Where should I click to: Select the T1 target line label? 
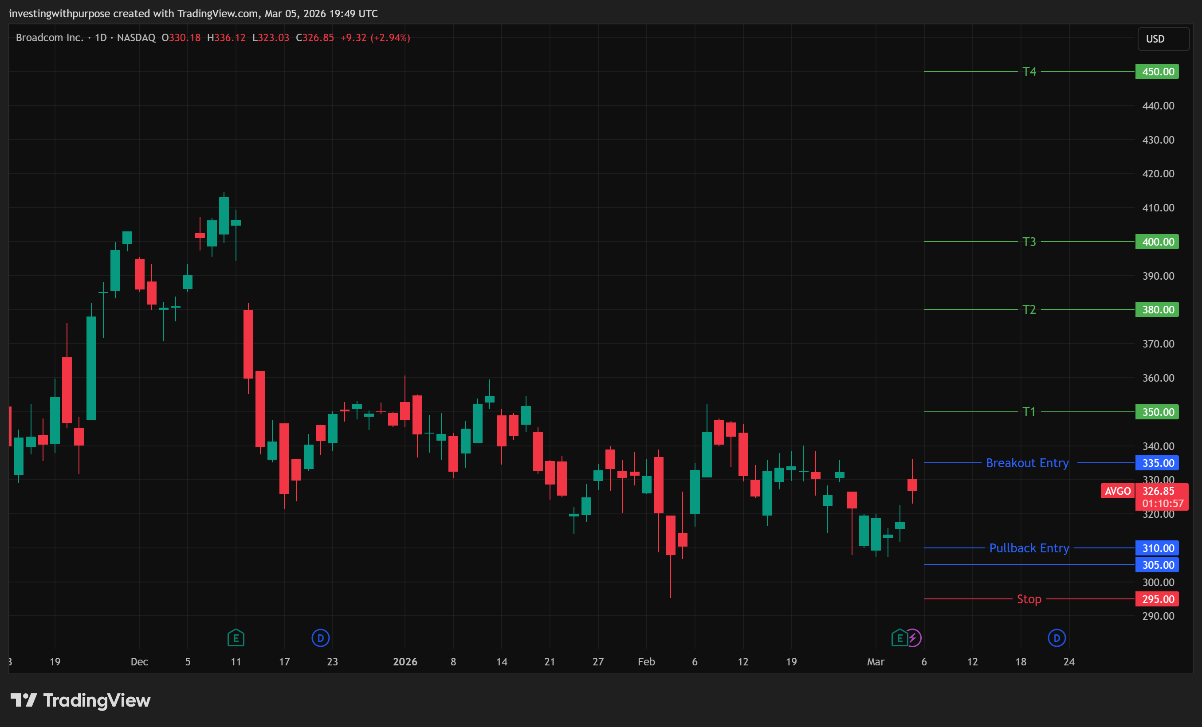(1029, 411)
